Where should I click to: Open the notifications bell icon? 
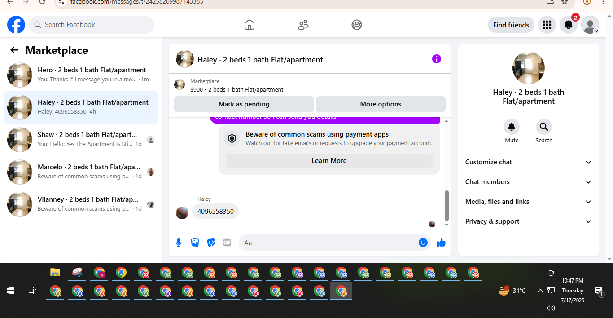pos(569,25)
